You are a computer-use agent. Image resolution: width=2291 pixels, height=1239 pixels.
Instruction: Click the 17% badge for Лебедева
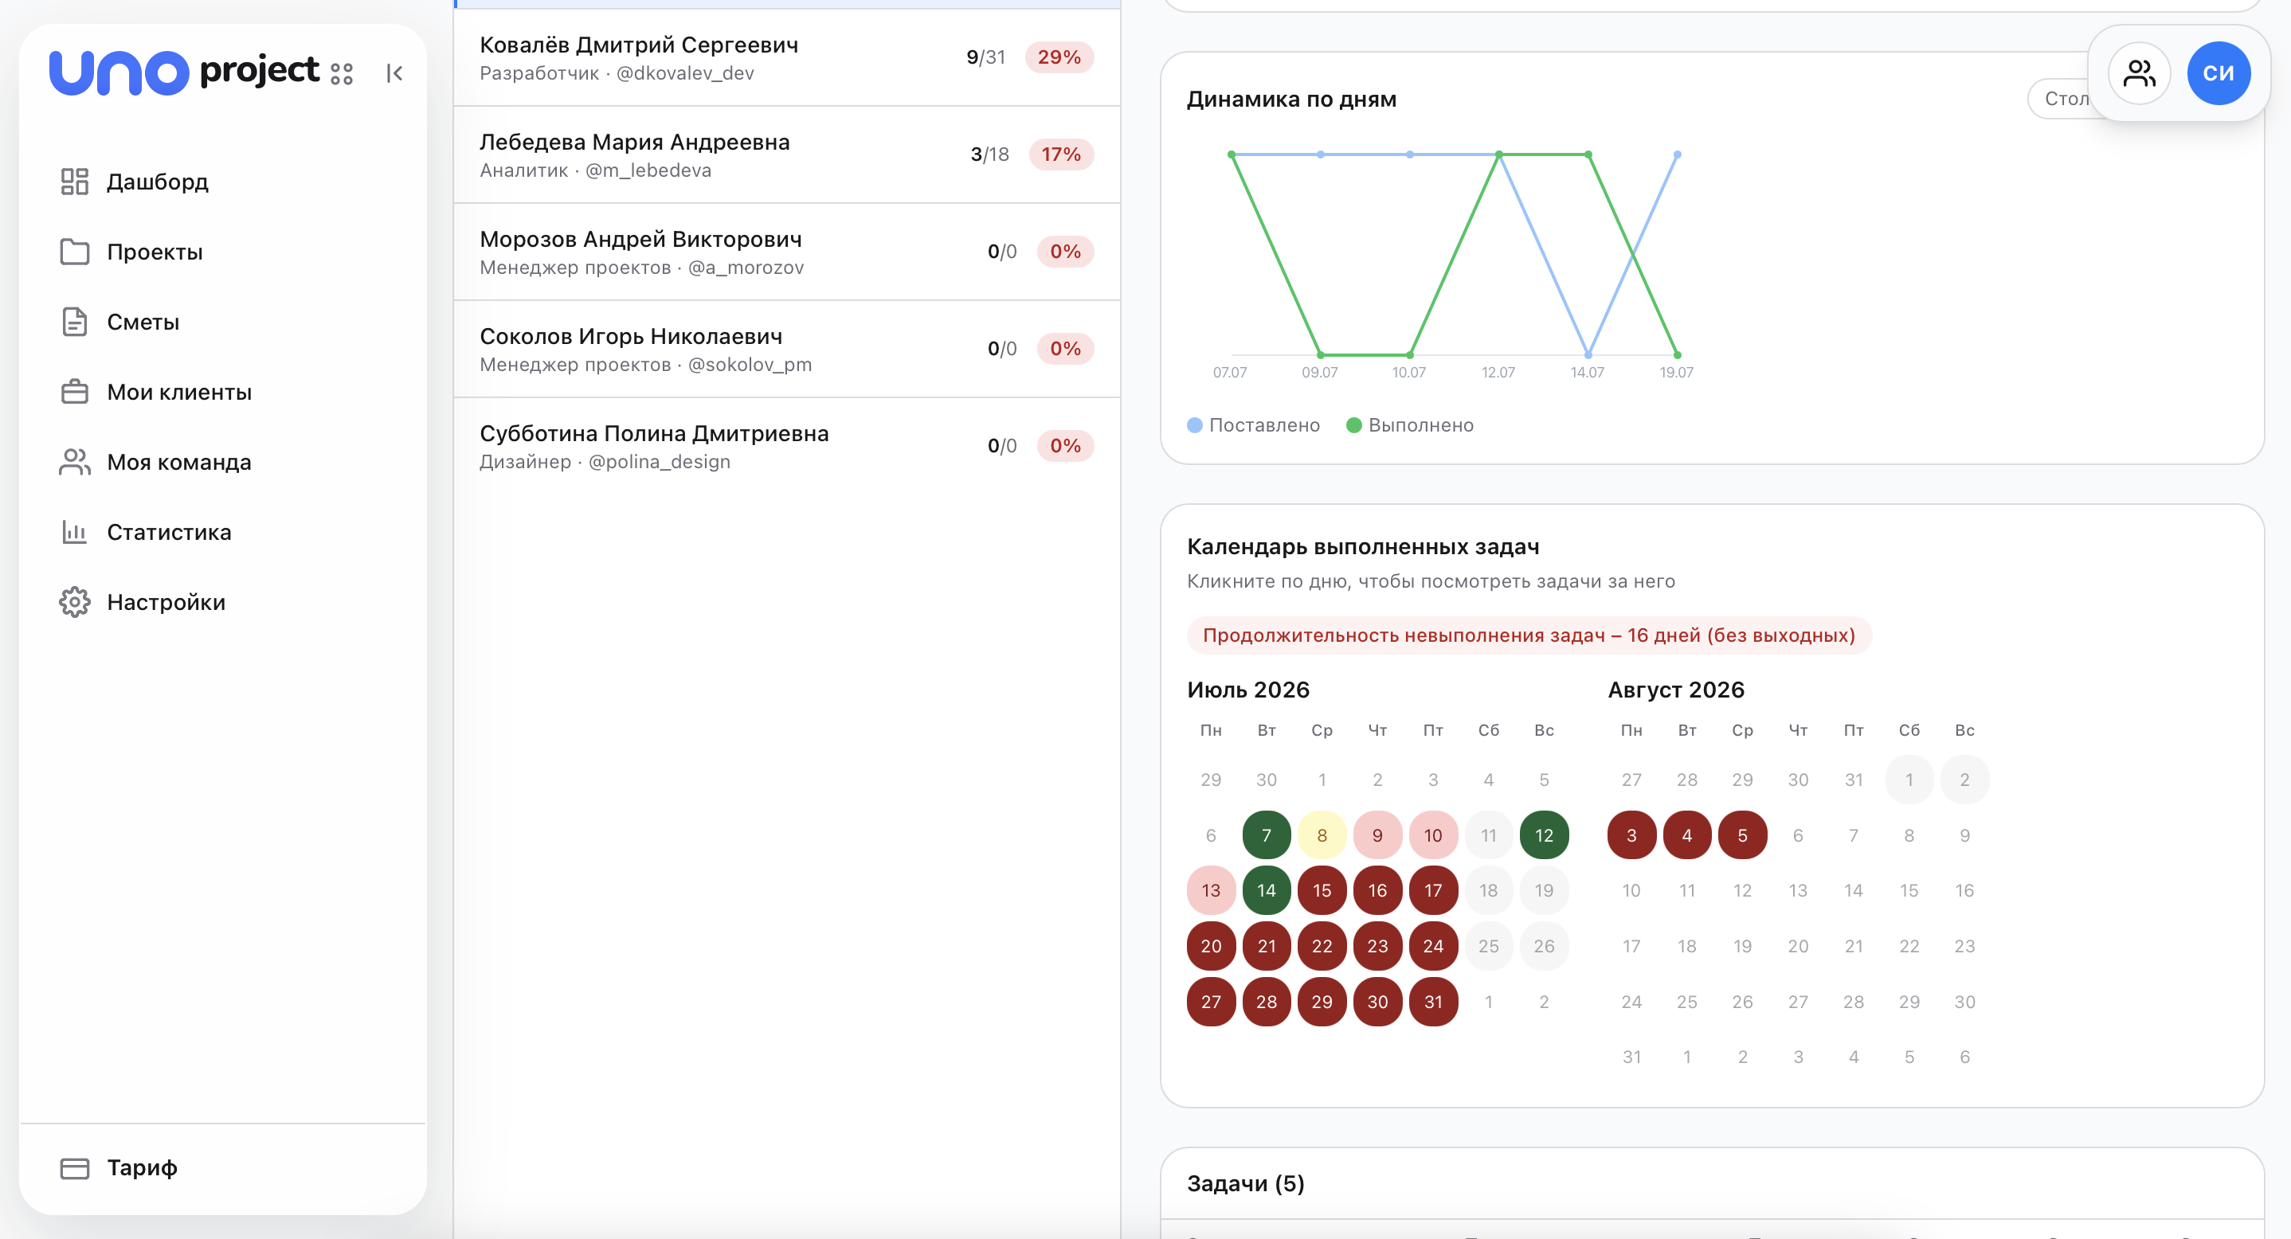1061,154
